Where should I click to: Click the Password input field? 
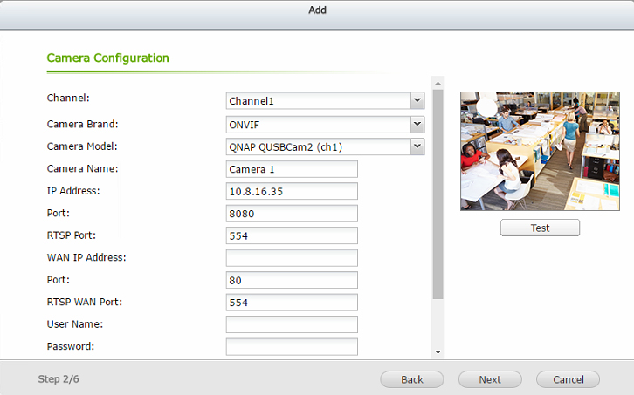(x=292, y=346)
